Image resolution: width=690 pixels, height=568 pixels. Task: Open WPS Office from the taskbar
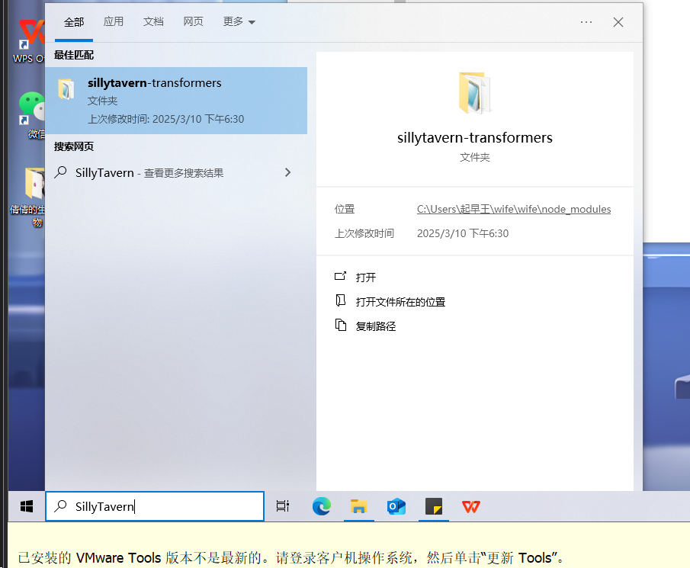coord(471,506)
